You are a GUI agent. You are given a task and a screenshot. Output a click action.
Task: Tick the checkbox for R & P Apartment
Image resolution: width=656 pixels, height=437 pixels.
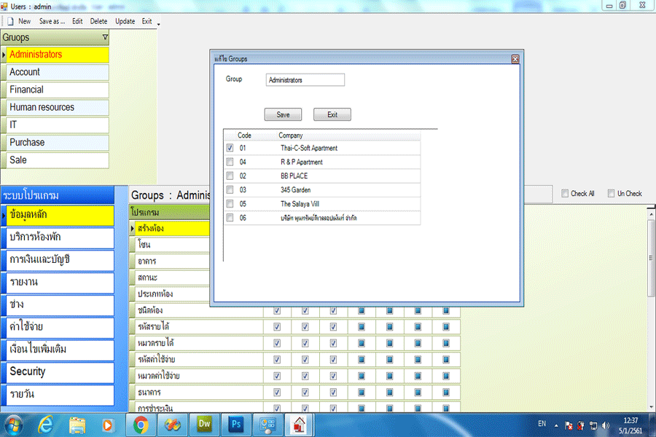pyautogui.click(x=230, y=162)
